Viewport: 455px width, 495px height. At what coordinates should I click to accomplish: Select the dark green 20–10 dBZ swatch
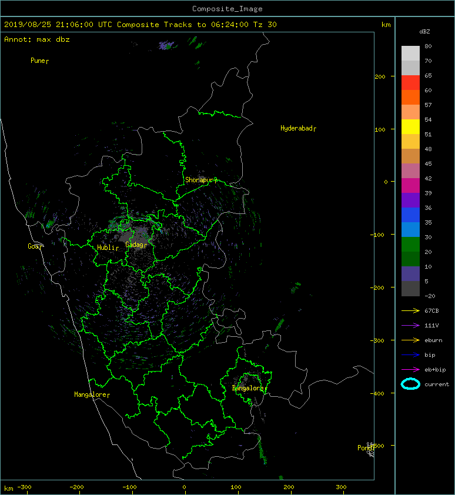410,259
